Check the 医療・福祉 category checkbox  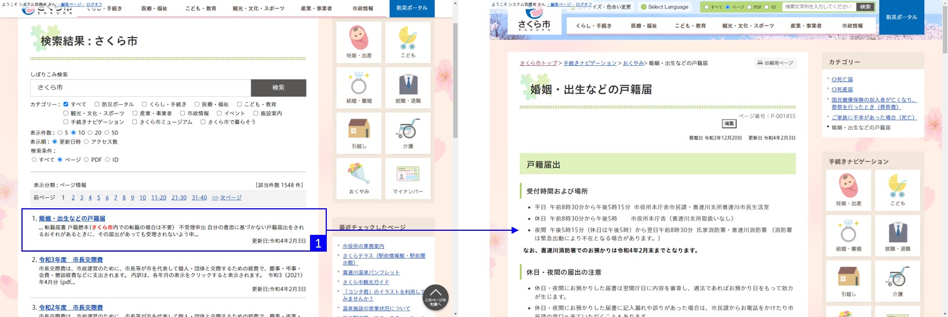tap(197, 105)
